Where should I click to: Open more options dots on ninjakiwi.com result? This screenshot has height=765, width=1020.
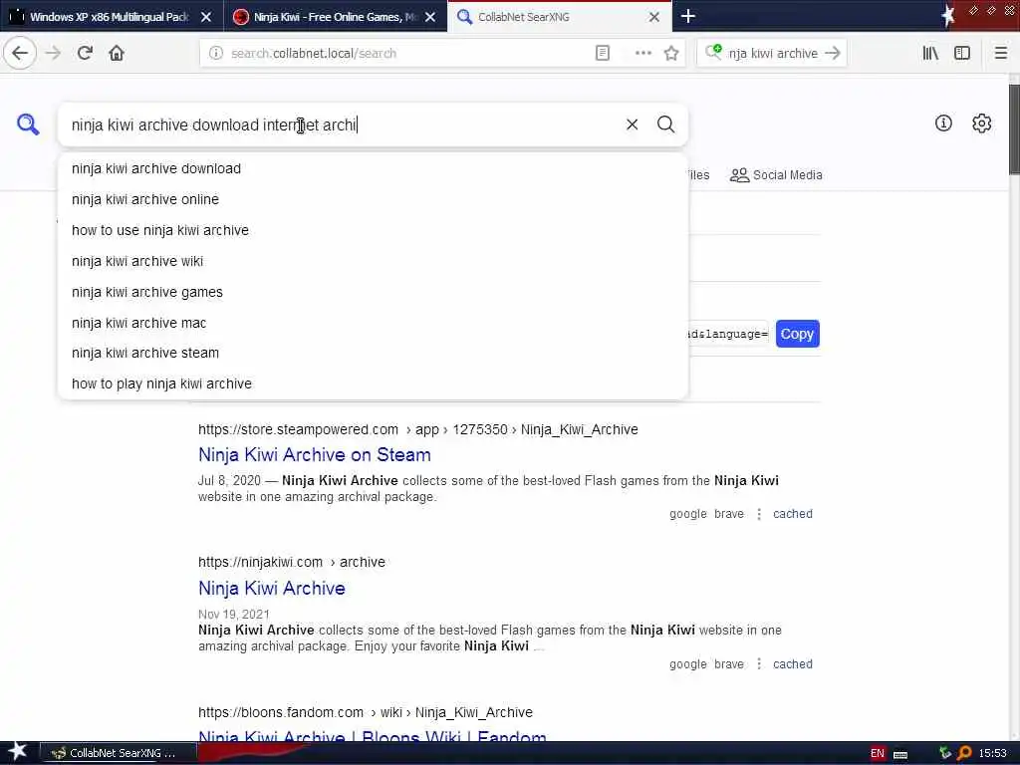(x=758, y=664)
